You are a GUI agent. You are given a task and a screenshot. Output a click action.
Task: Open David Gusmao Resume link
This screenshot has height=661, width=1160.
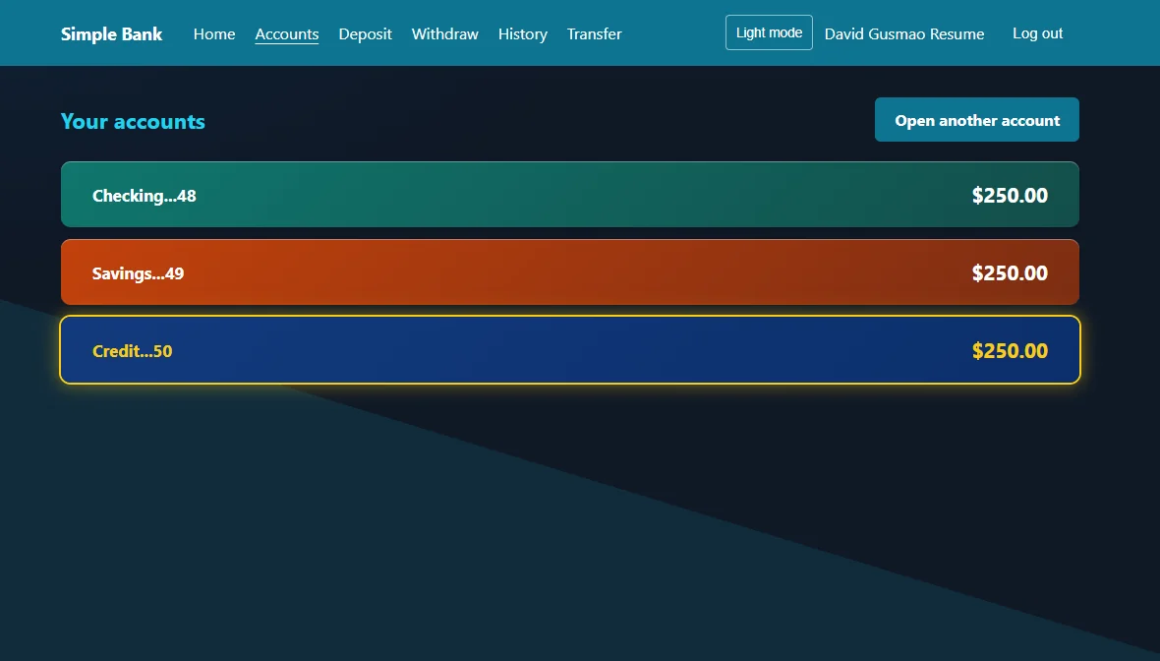pos(904,34)
